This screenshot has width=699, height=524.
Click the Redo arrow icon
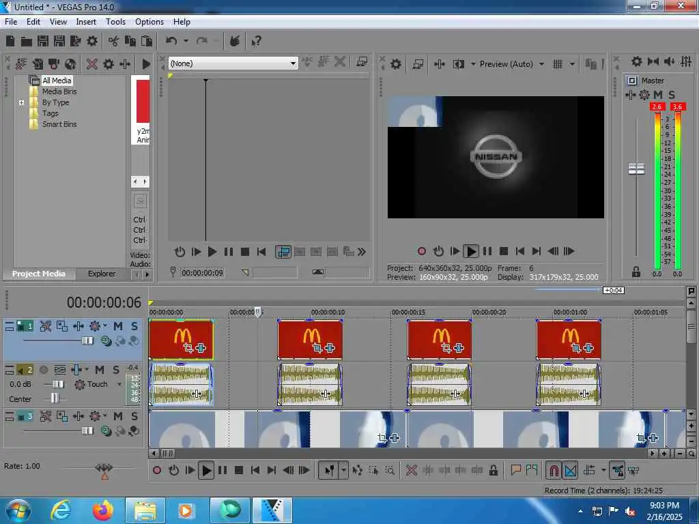click(202, 41)
